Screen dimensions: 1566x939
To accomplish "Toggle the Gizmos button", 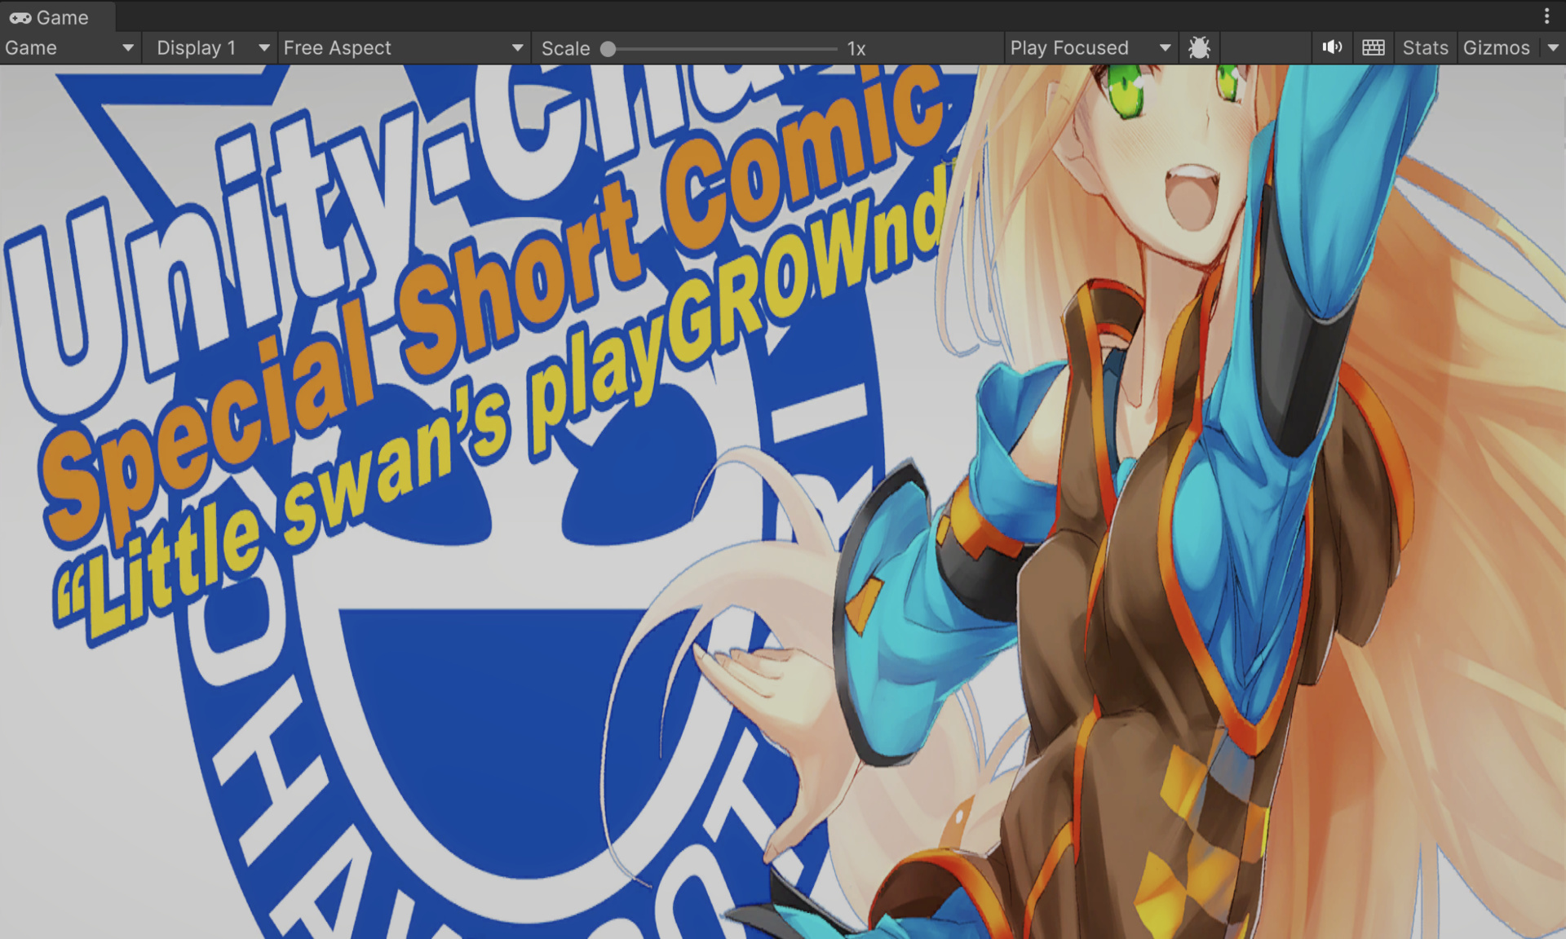I will 1497,48.
